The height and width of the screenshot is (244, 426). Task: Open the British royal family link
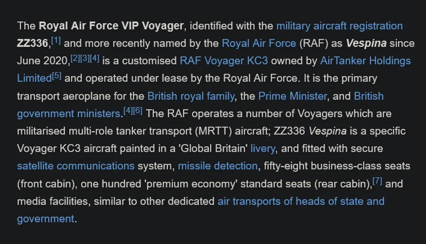click(191, 96)
